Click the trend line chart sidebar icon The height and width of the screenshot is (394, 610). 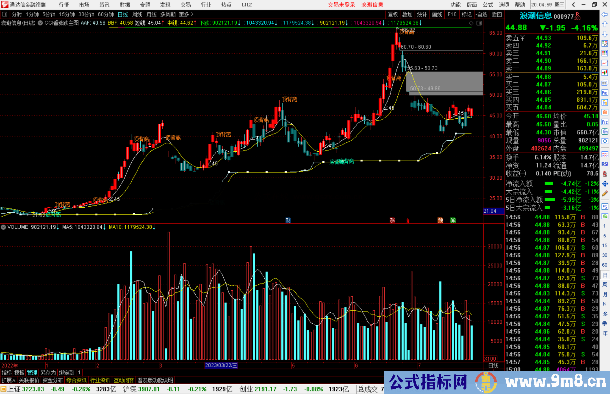pos(605,63)
